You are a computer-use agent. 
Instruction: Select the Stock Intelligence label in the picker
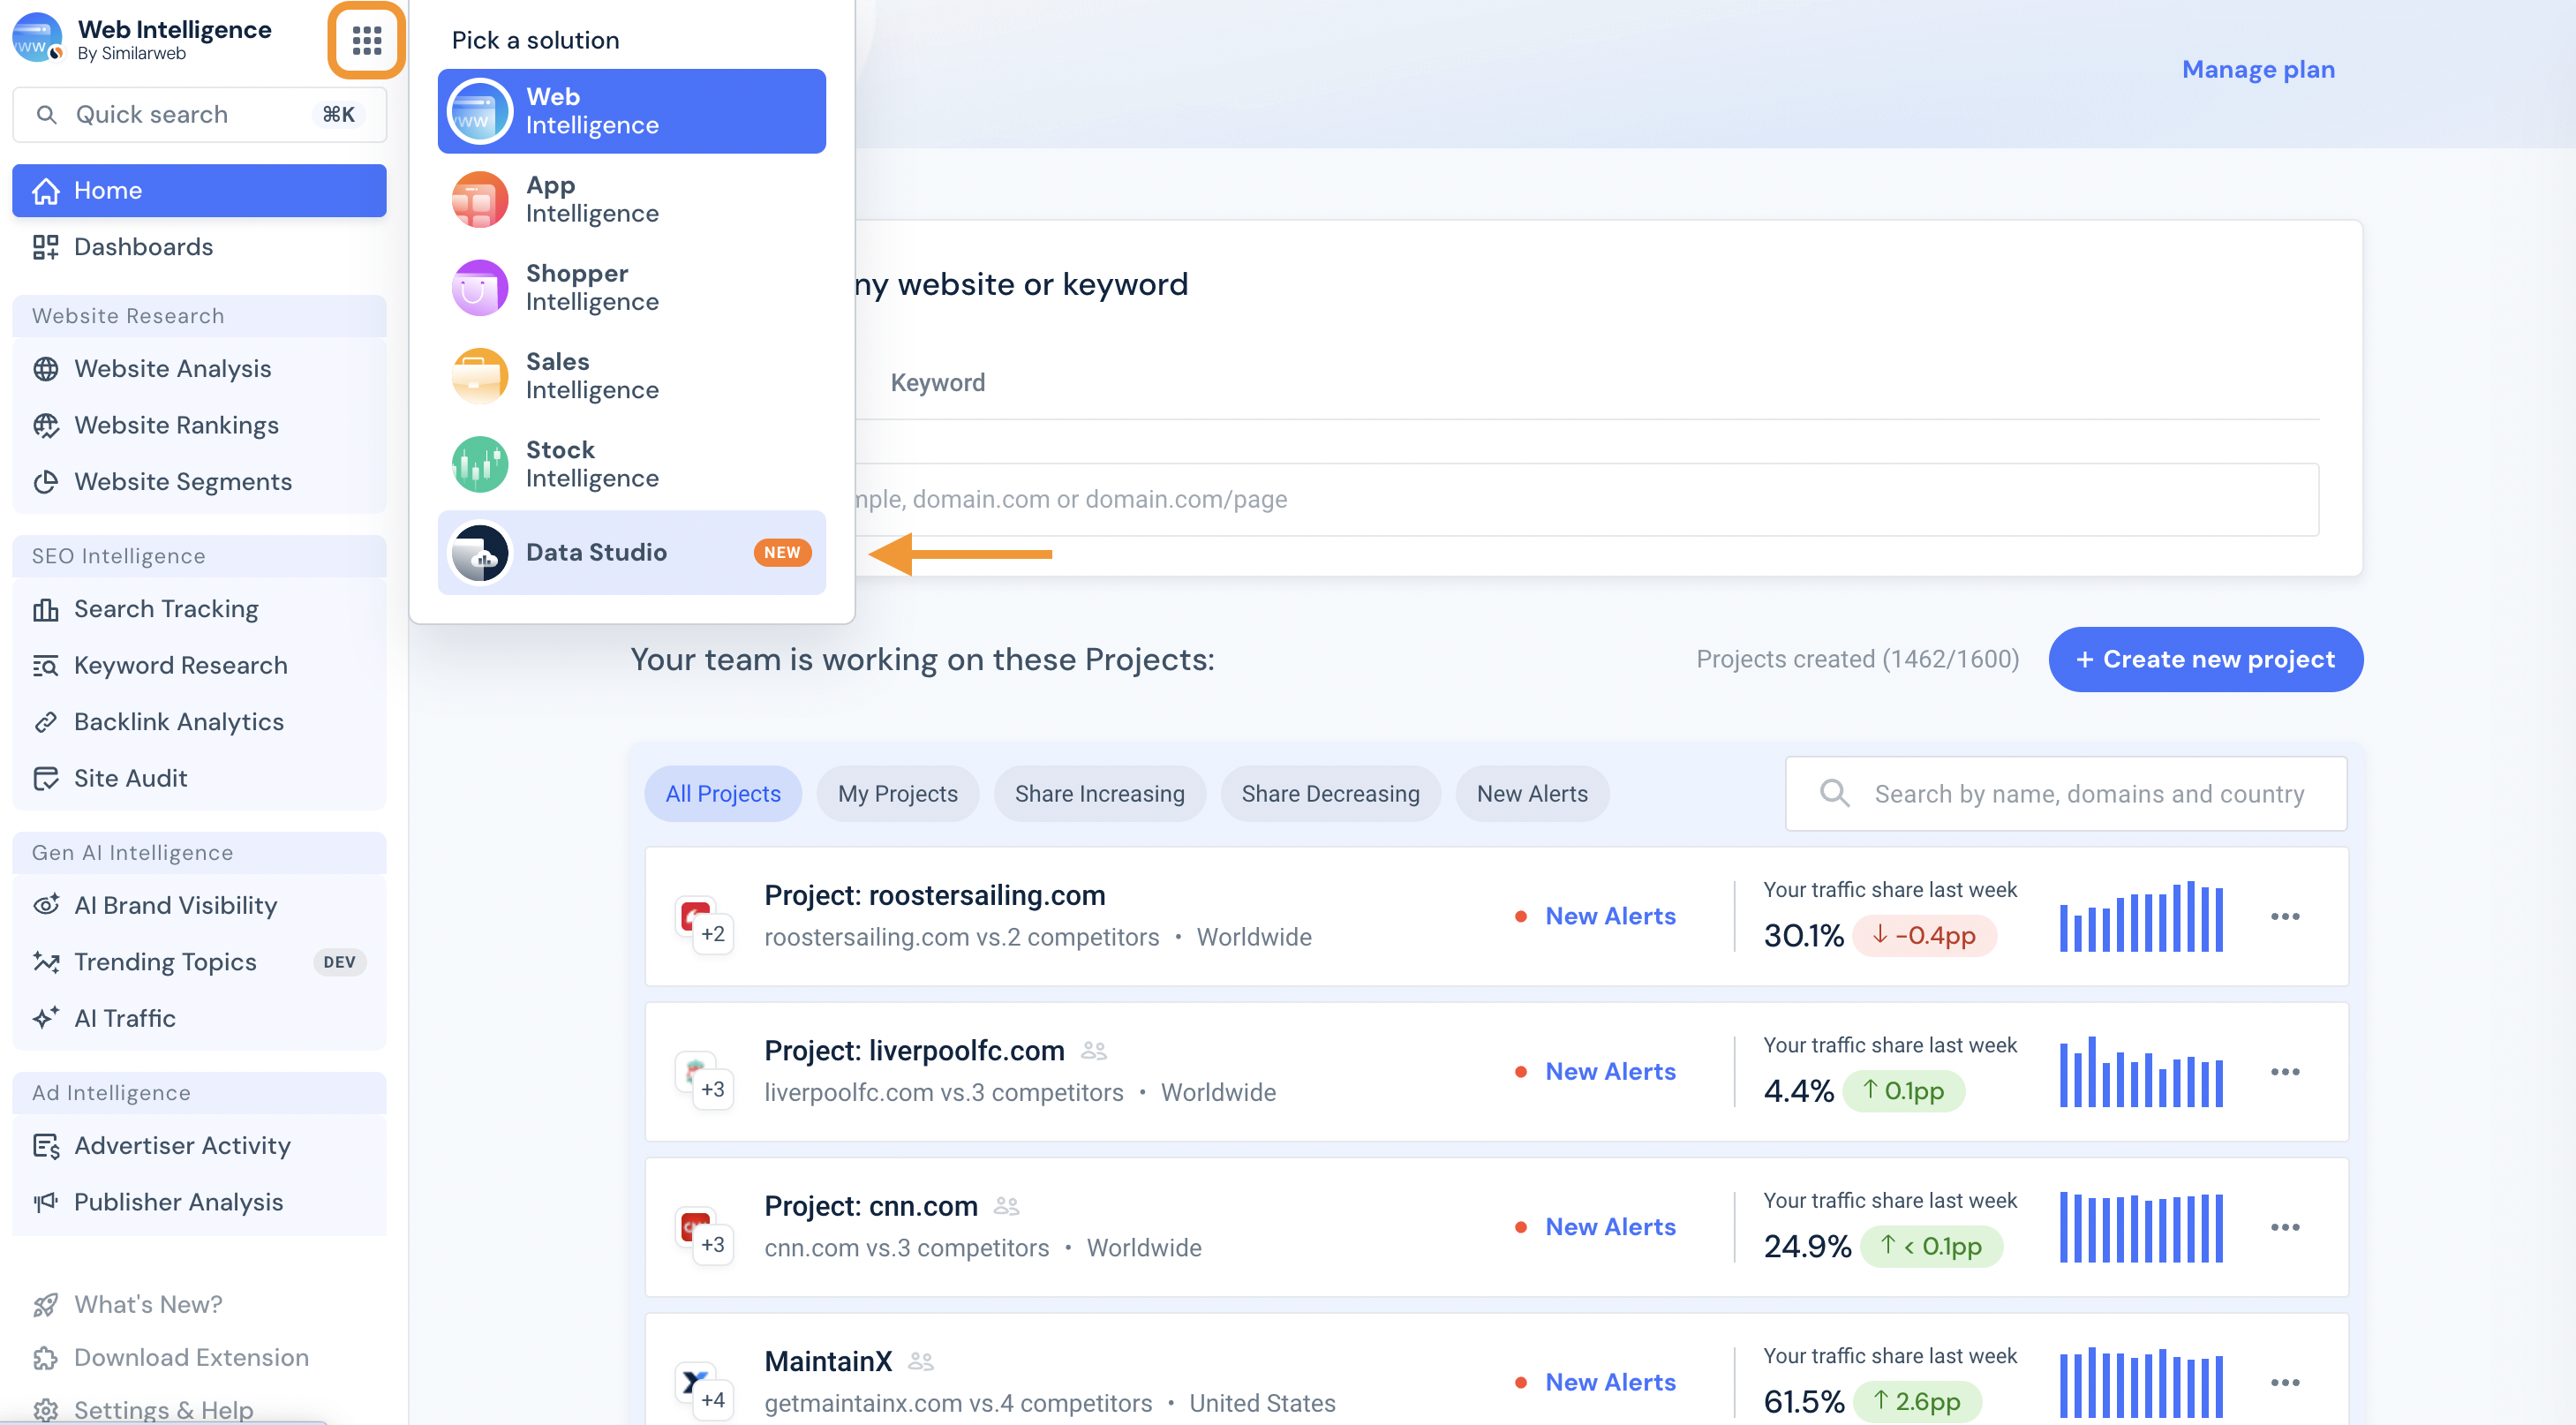click(x=592, y=464)
